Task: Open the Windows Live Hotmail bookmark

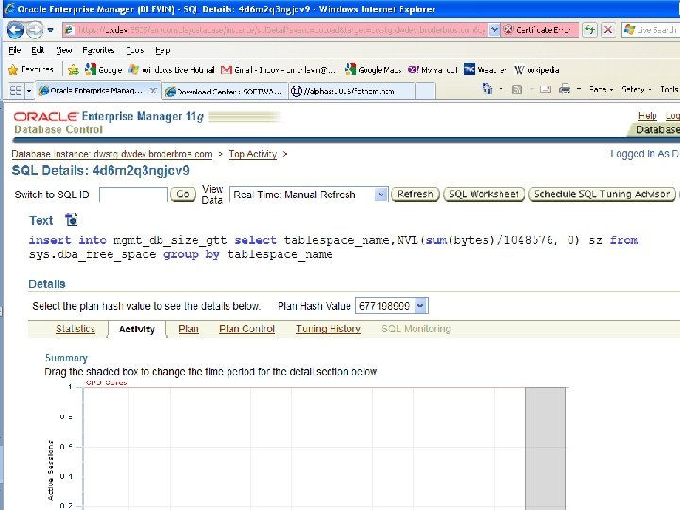Action: [x=172, y=69]
